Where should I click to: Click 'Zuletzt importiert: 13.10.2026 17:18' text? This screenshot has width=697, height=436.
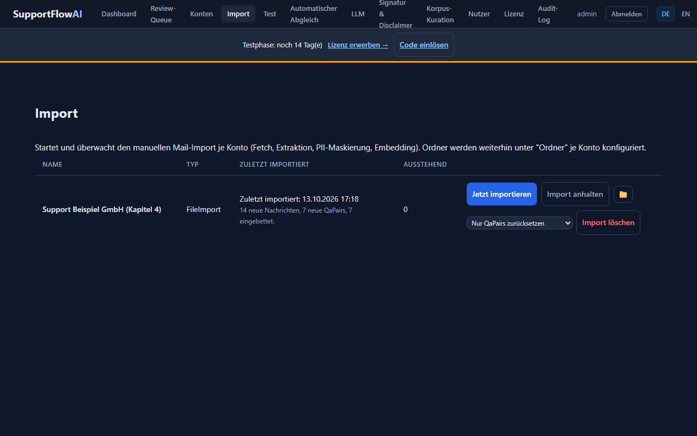pyautogui.click(x=299, y=199)
